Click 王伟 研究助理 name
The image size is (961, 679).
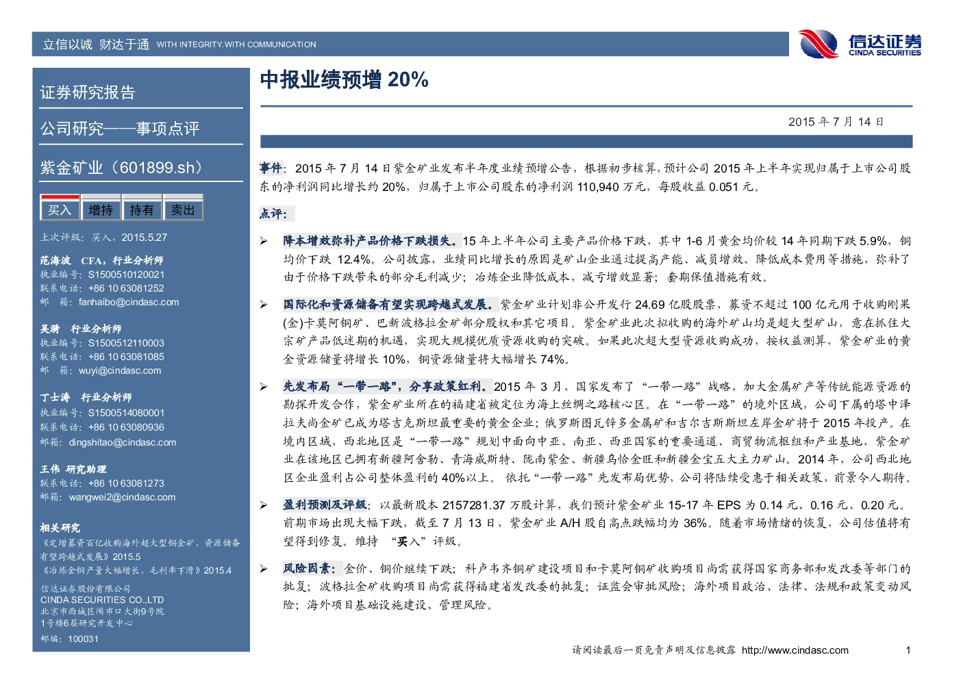point(73,469)
